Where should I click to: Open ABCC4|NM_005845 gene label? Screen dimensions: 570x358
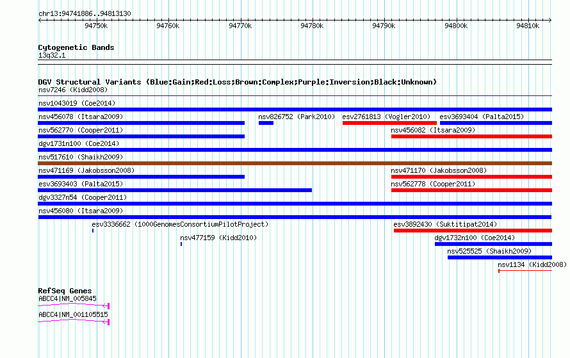[68, 298]
